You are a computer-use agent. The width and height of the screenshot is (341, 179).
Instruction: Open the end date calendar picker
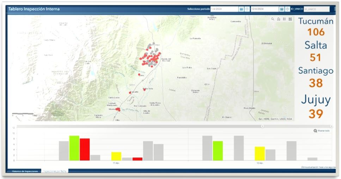point(282,9)
